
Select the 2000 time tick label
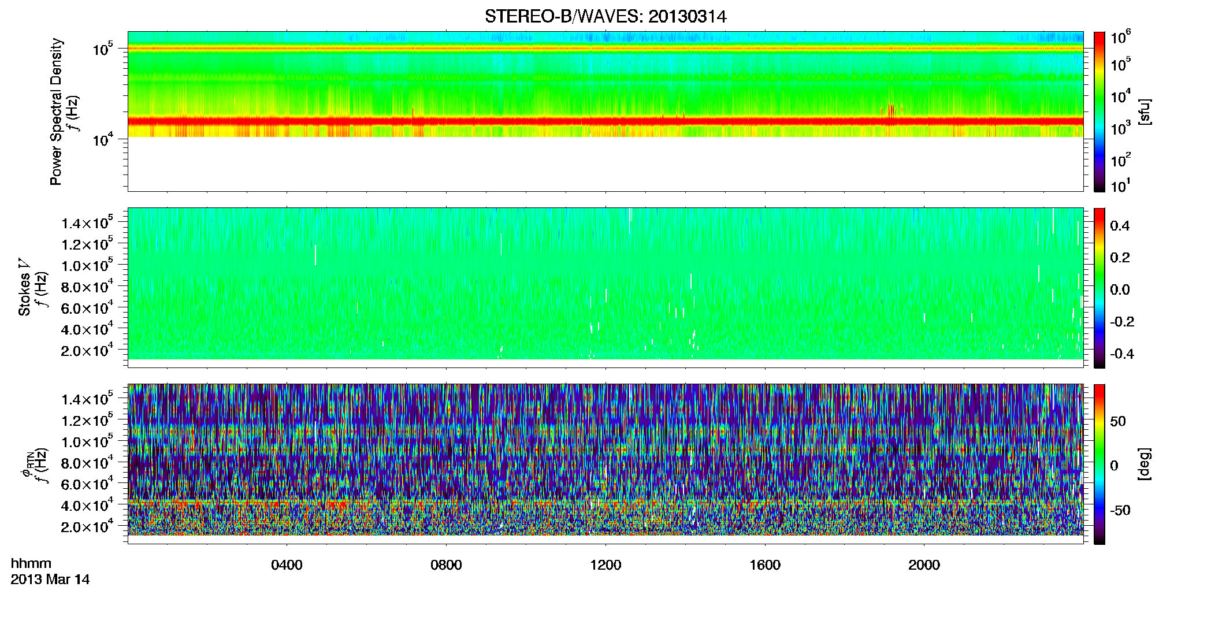pyautogui.click(x=924, y=565)
